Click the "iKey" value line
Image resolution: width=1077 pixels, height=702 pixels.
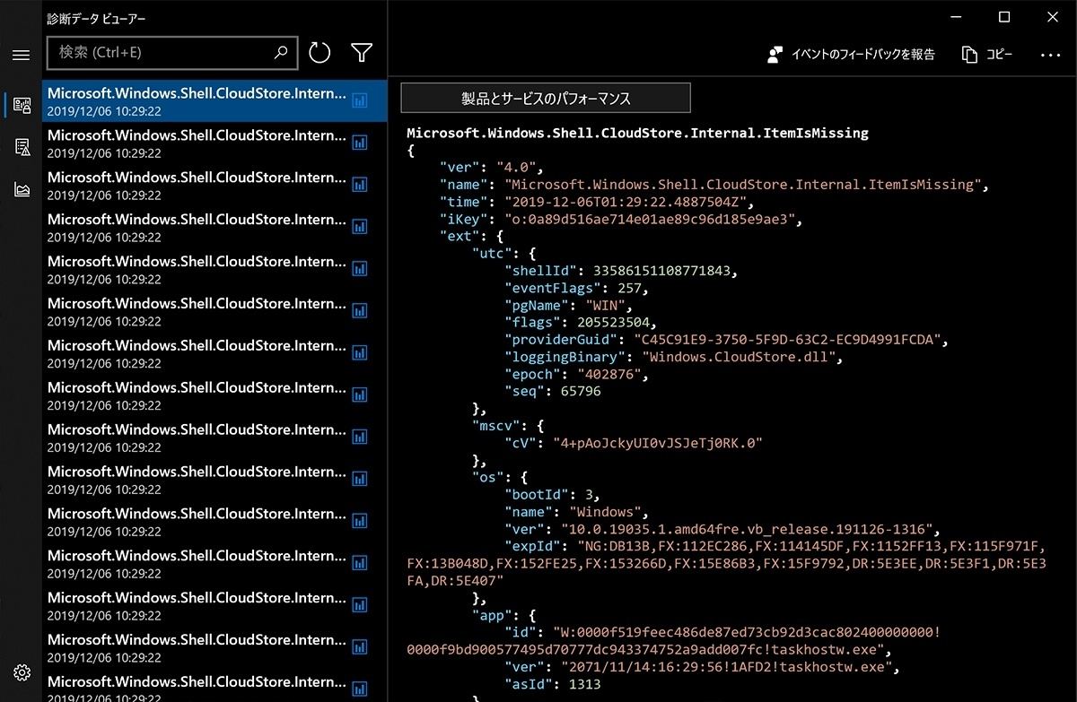(x=620, y=219)
